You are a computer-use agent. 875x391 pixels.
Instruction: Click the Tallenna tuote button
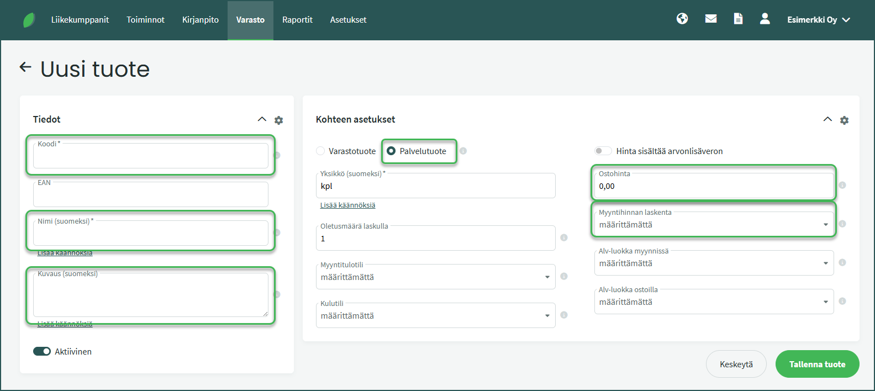817,364
